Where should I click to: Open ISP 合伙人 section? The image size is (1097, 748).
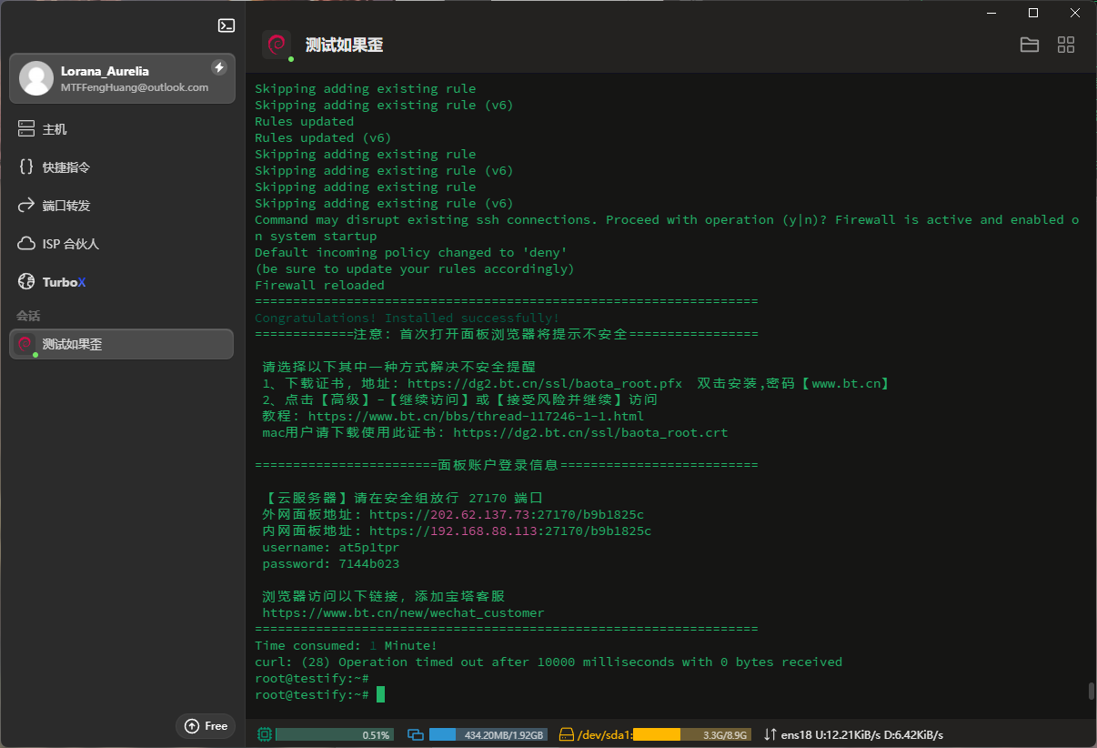(70, 244)
